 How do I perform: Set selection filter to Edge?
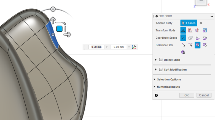click(x=190, y=45)
